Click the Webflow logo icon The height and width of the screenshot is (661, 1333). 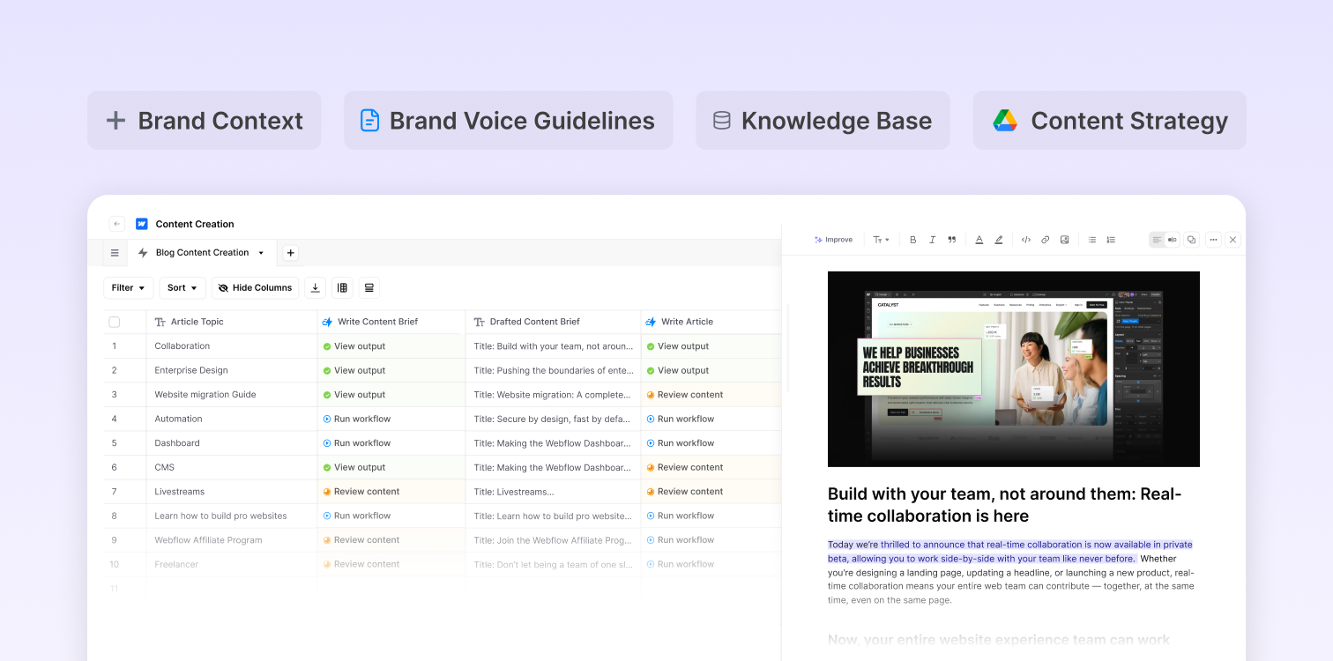[x=141, y=224]
